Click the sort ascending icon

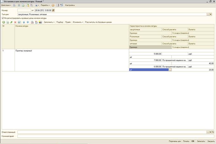pos(32,22)
